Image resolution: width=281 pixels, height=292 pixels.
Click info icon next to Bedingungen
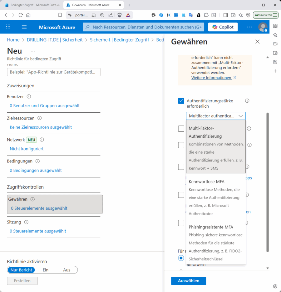37,161
